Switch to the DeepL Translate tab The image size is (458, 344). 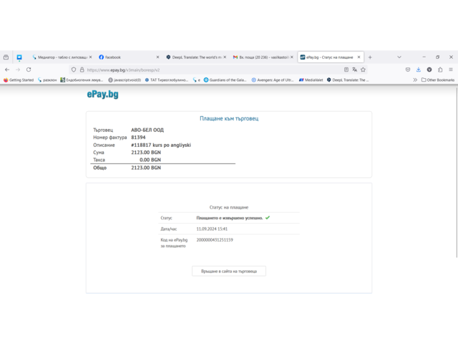(x=193, y=57)
